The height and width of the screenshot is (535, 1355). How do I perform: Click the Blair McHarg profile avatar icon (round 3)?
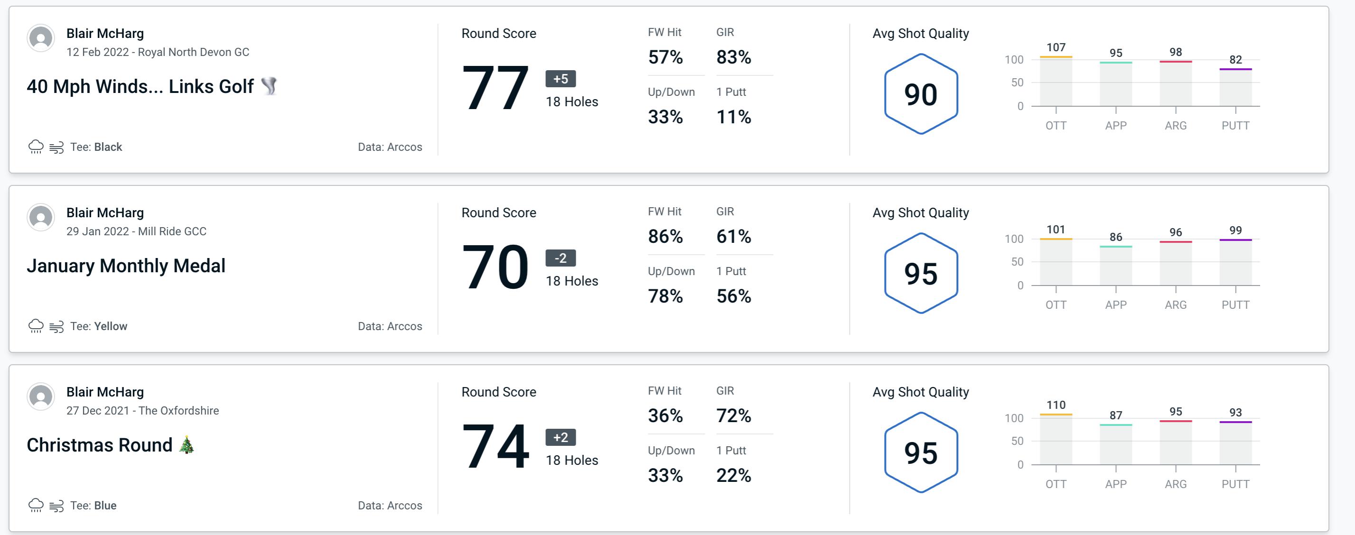coord(41,398)
